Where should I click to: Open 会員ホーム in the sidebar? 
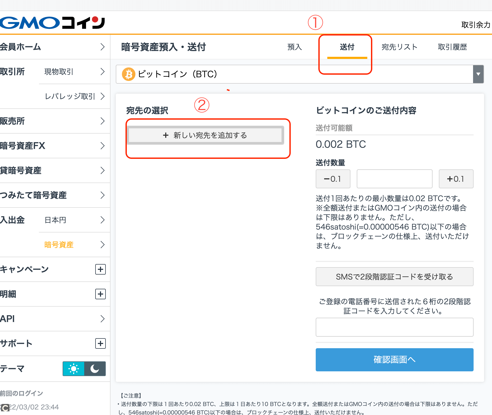[x=55, y=47]
